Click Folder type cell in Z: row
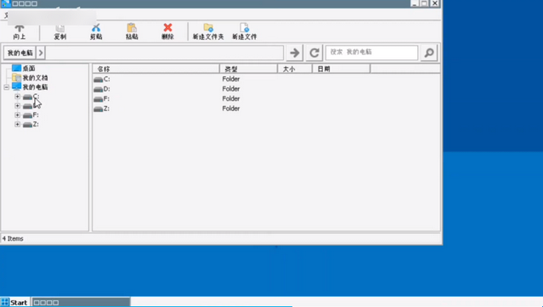Screen dimensions: 543x307 point(231,109)
